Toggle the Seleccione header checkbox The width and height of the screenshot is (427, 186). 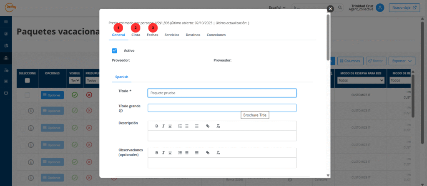coord(28,81)
